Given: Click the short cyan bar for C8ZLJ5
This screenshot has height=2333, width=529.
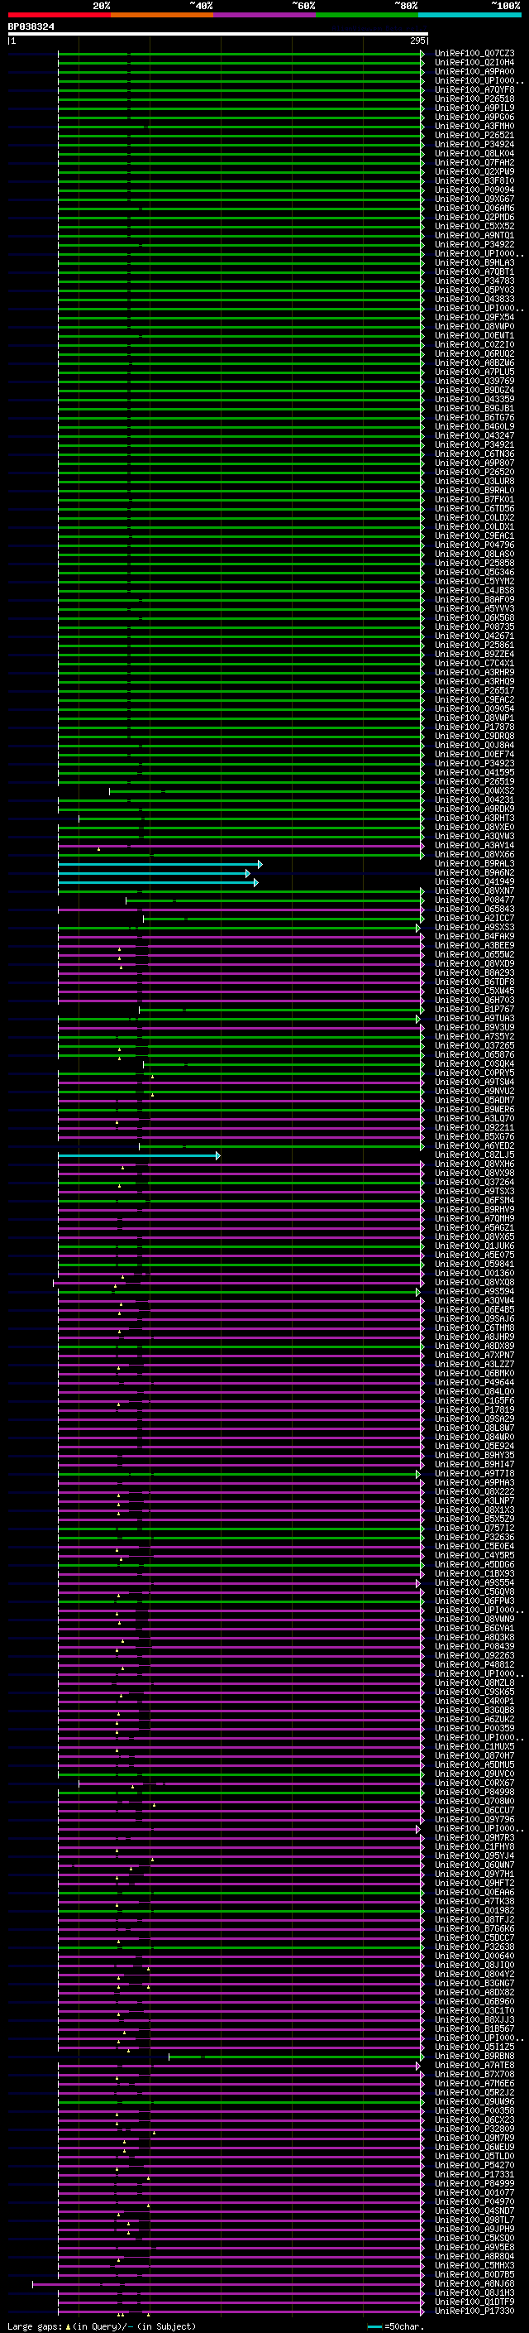Looking at the screenshot, I should coord(139,1155).
